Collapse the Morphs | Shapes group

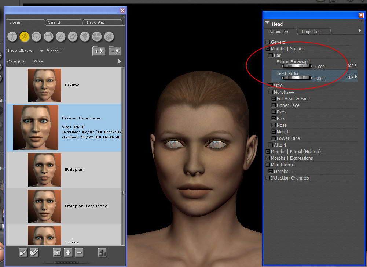click(x=268, y=49)
